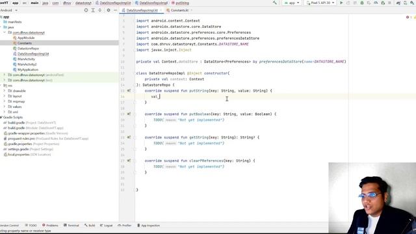Click the Collapse All icon in Project panel
Viewport: 416px width, 234px height.
pos(99,10)
